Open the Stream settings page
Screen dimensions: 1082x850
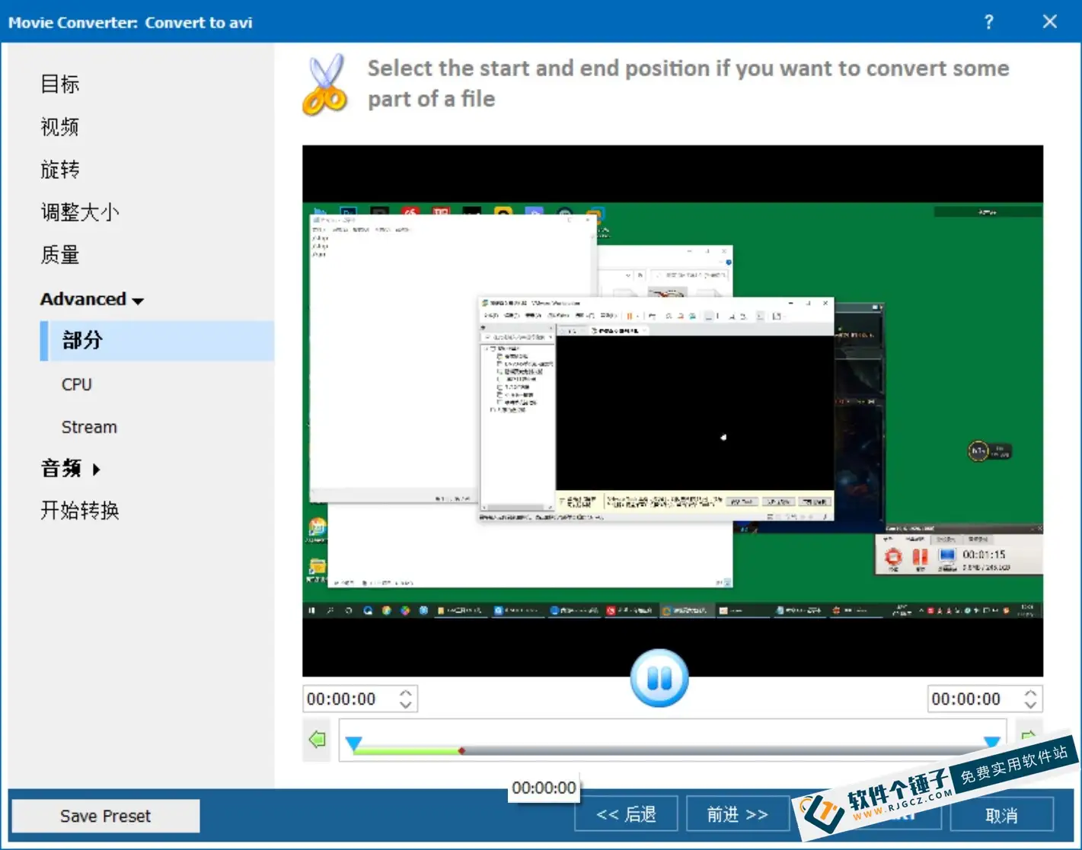coord(89,427)
